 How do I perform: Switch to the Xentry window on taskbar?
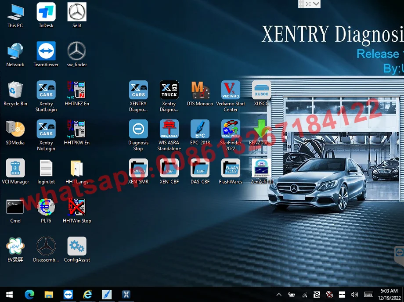(x=126, y=295)
